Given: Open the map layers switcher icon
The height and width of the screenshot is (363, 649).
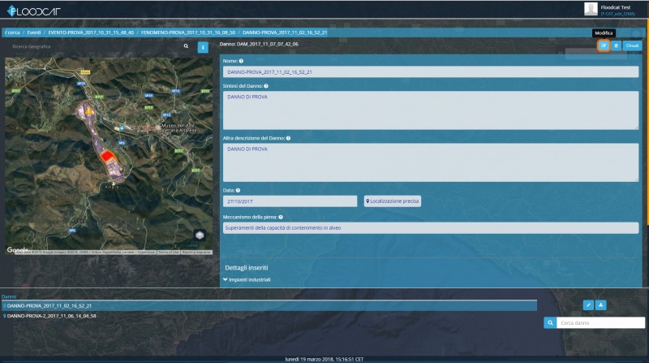Looking at the screenshot, I should pyautogui.click(x=200, y=236).
